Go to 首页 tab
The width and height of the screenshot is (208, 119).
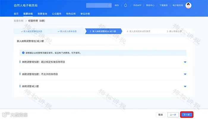(x=16, y=14)
